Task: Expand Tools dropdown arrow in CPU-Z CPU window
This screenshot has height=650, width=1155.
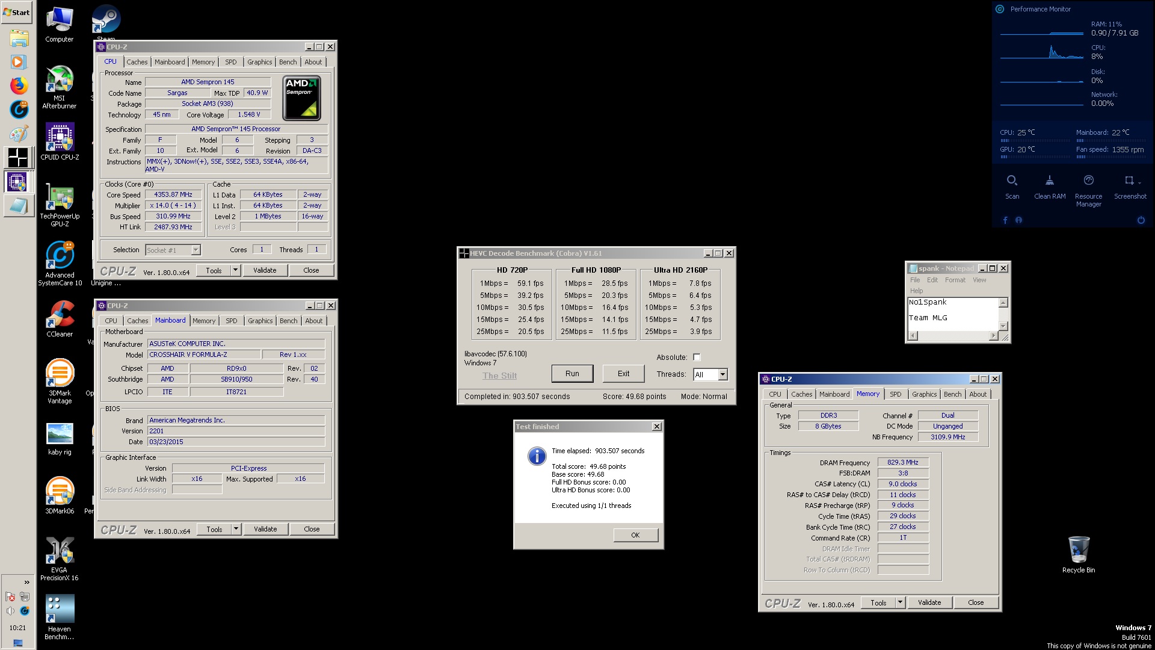Action: (x=236, y=271)
